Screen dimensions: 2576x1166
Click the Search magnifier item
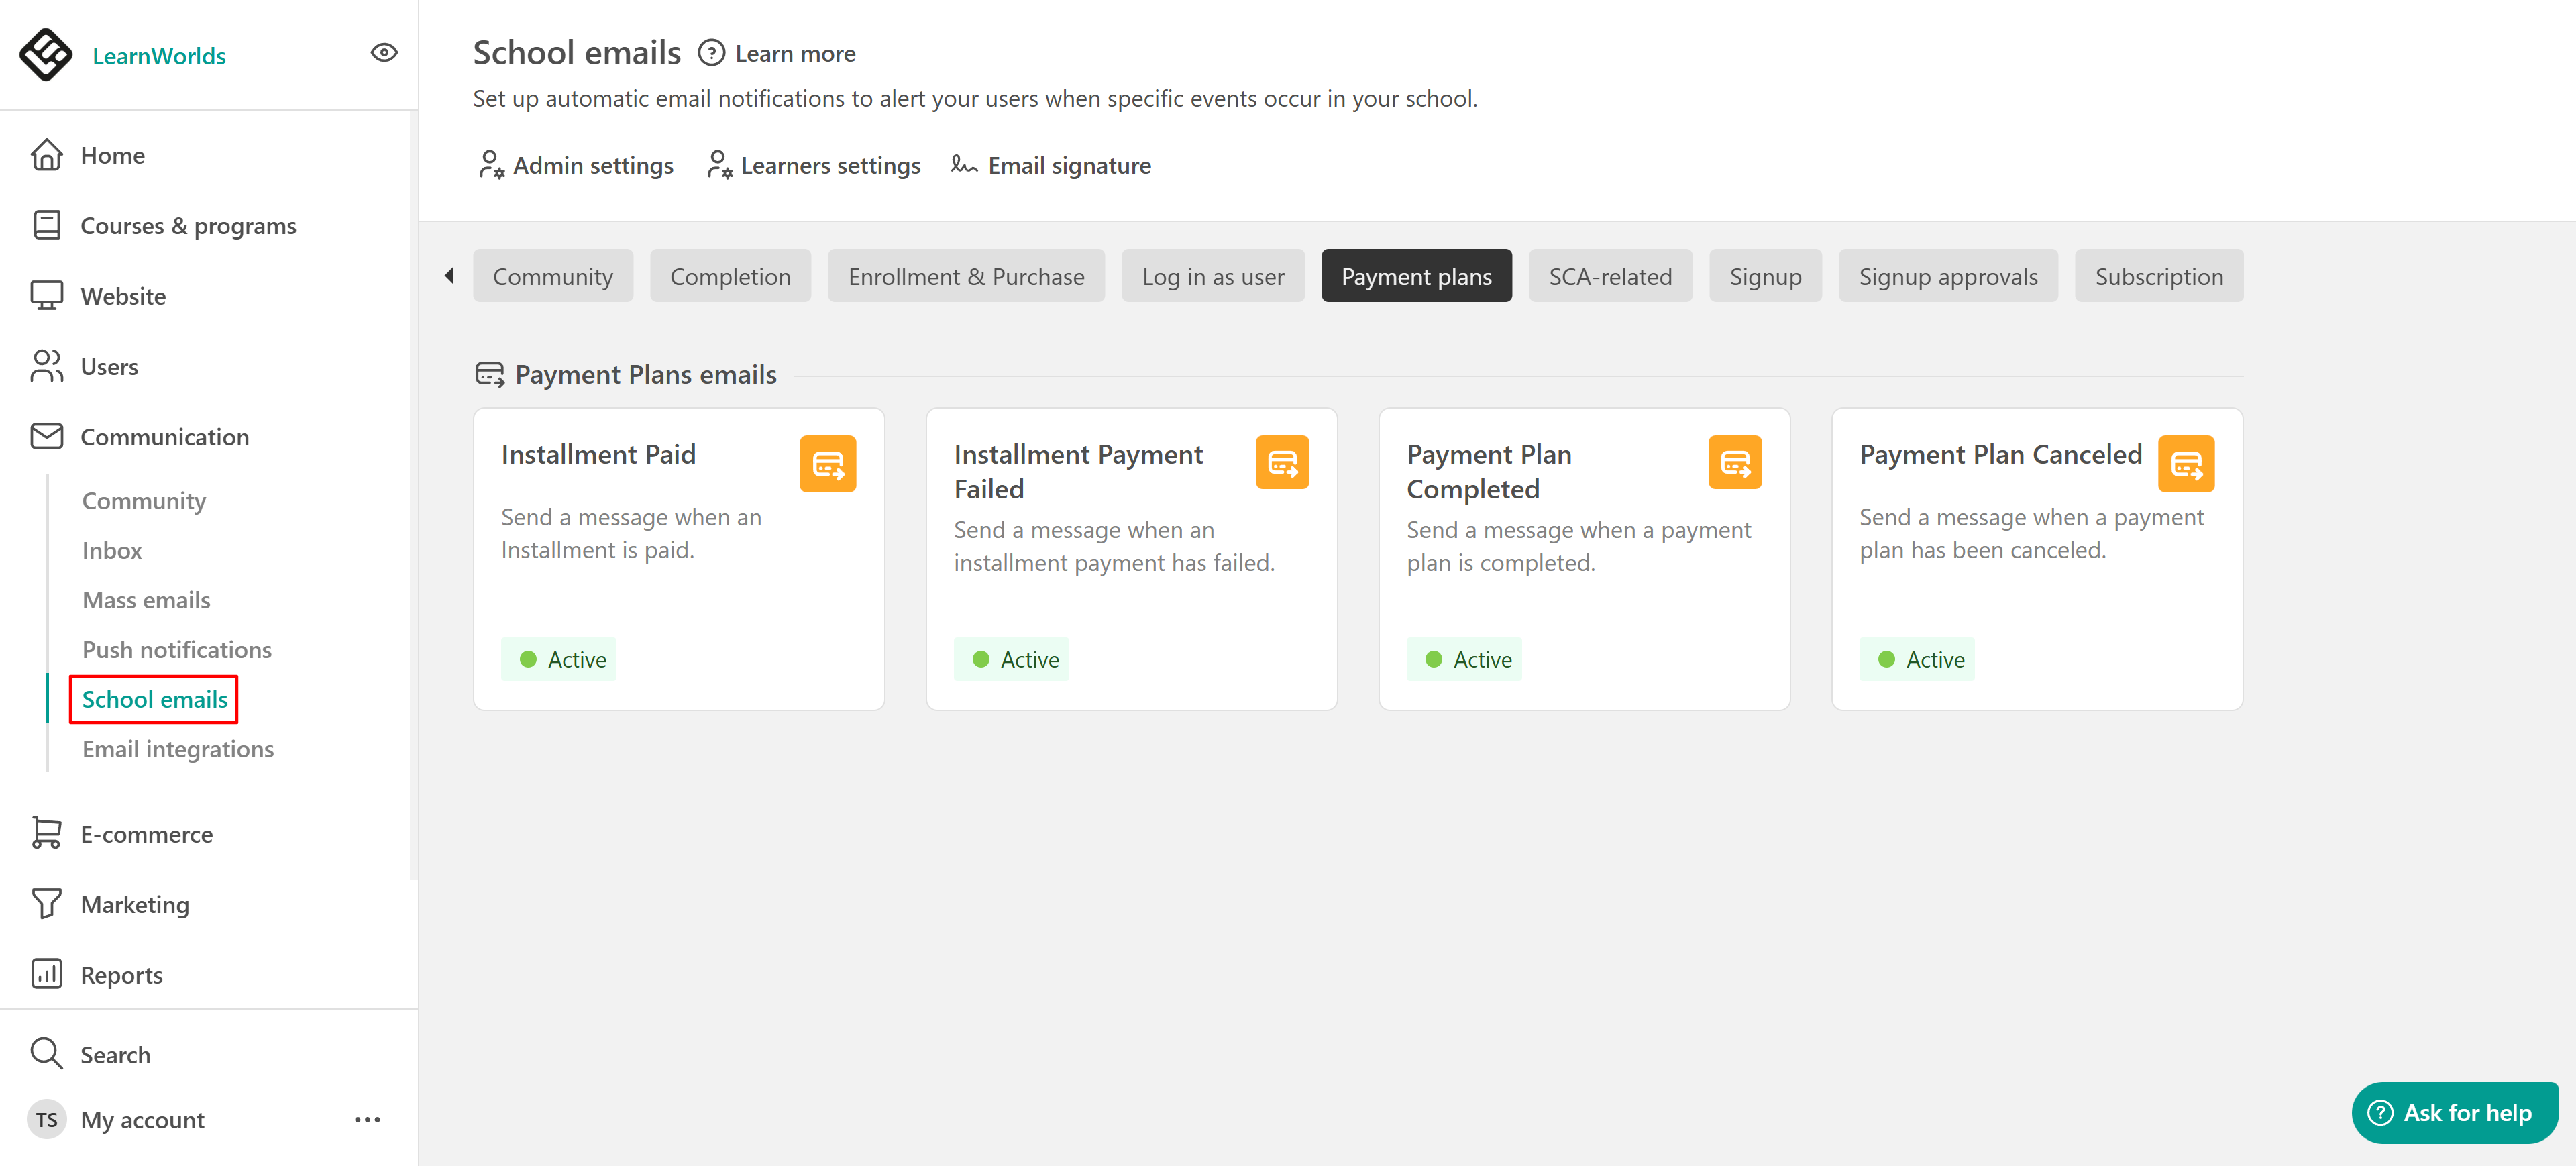[114, 1054]
